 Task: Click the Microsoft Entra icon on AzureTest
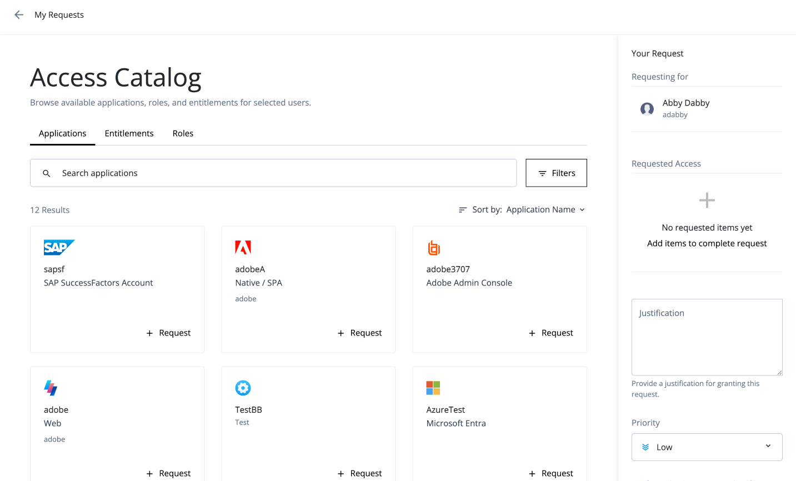click(x=434, y=388)
